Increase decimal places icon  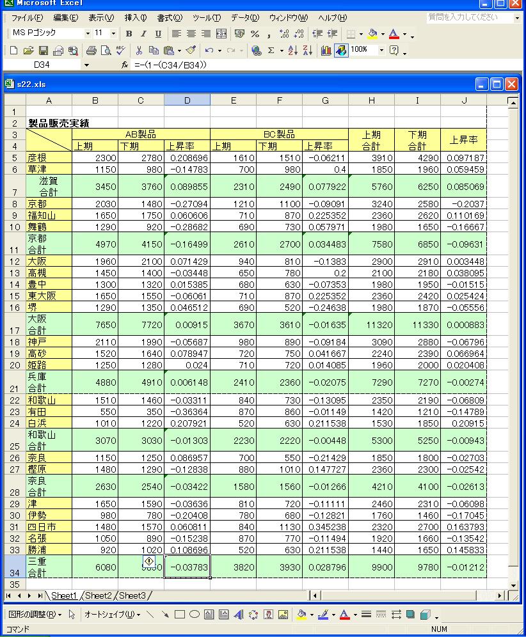click(284, 34)
